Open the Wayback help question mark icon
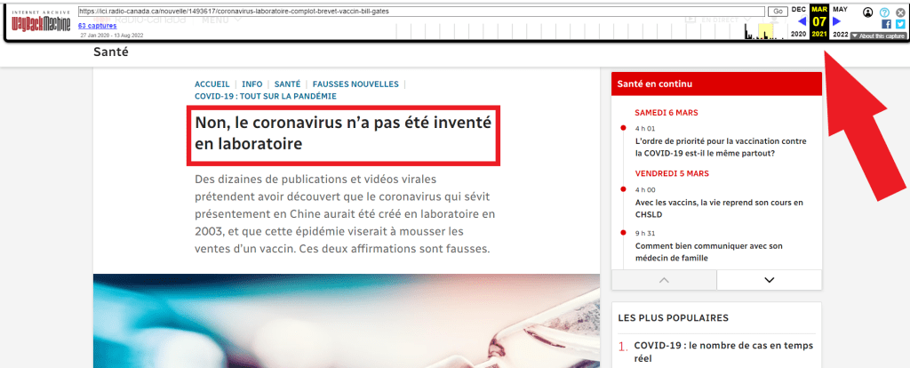 click(x=884, y=12)
